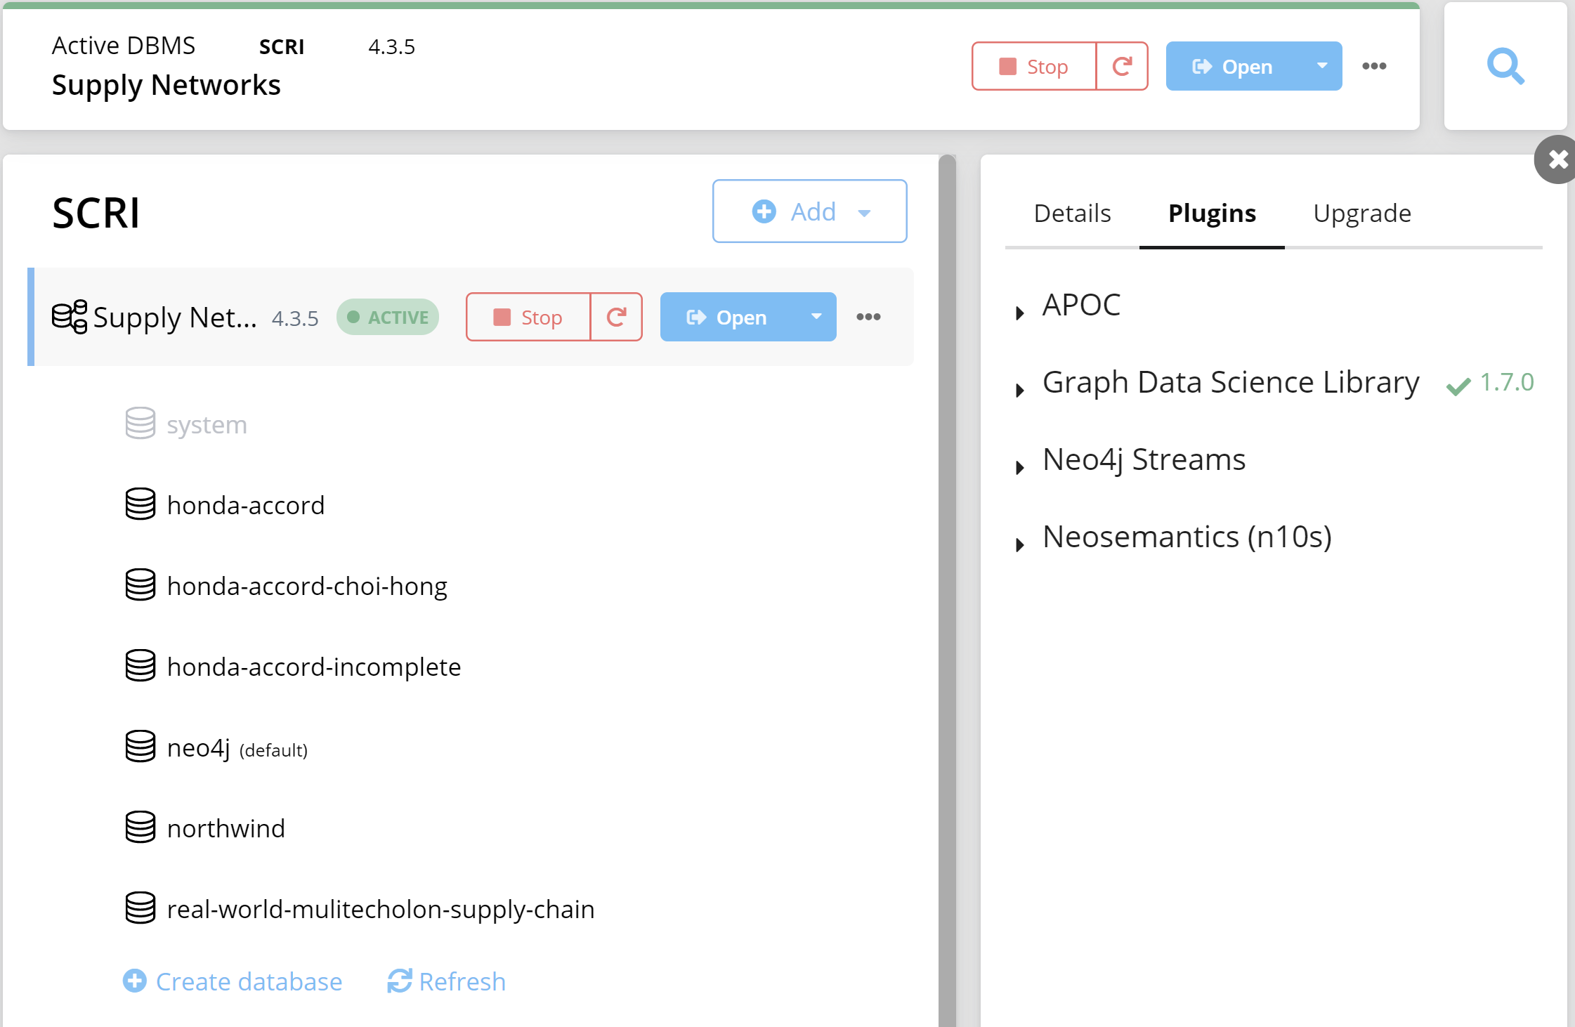Viewport: 1575px width, 1027px height.
Task: Click the ACTIVE status badge
Action: pos(388,317)
